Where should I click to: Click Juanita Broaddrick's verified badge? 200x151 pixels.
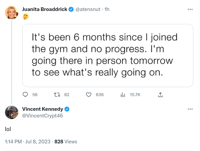click(71, 9)
